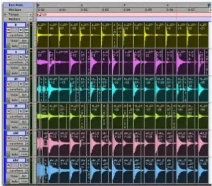Click the ohl track timebase icon
Screen dimensions: 212x186
pos(8,154)
